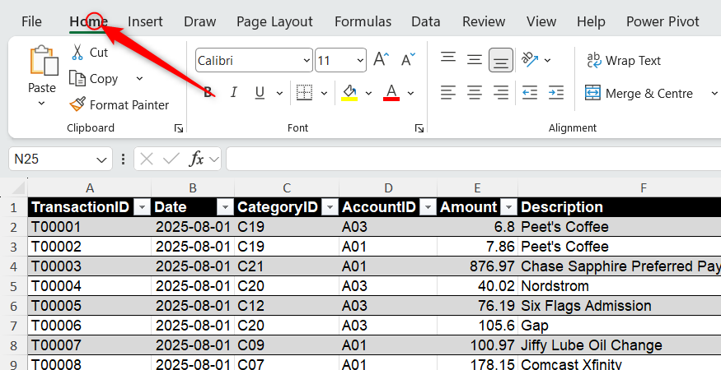Open the Date column filter dropdown

(x=225, y=207)
